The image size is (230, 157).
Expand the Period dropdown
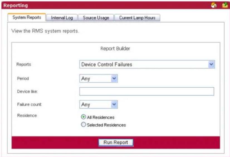(98, 79)
